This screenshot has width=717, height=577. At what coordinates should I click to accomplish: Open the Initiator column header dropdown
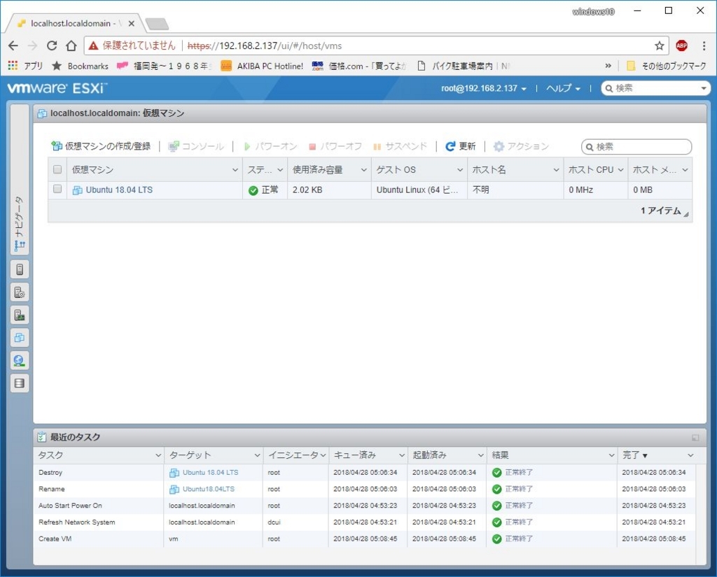point(323,455)
